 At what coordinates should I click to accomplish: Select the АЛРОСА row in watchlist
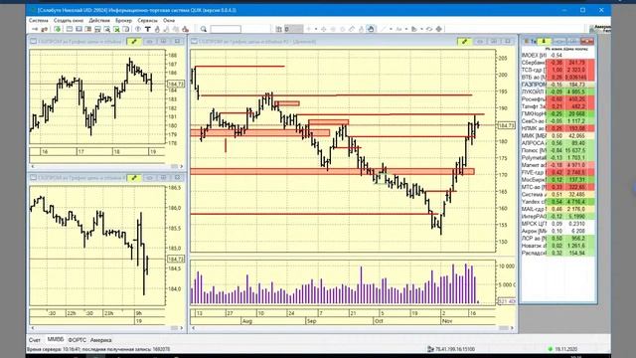[x=557, y=143]
